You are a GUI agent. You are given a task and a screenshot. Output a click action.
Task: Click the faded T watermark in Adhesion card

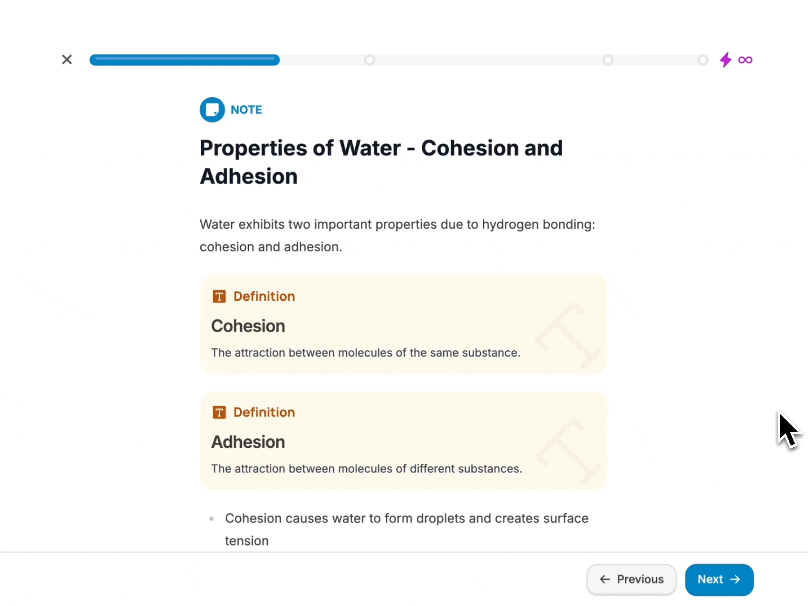click(567, 451)
